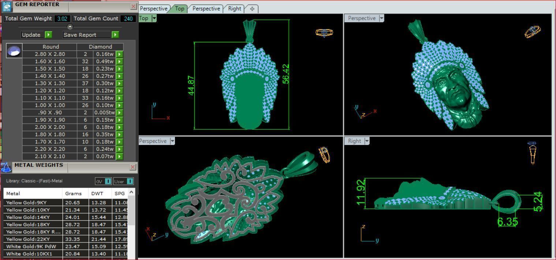Click green arrow on 1.80 X 1.80 row
The image size is (556, 260).
coord(119,134)
